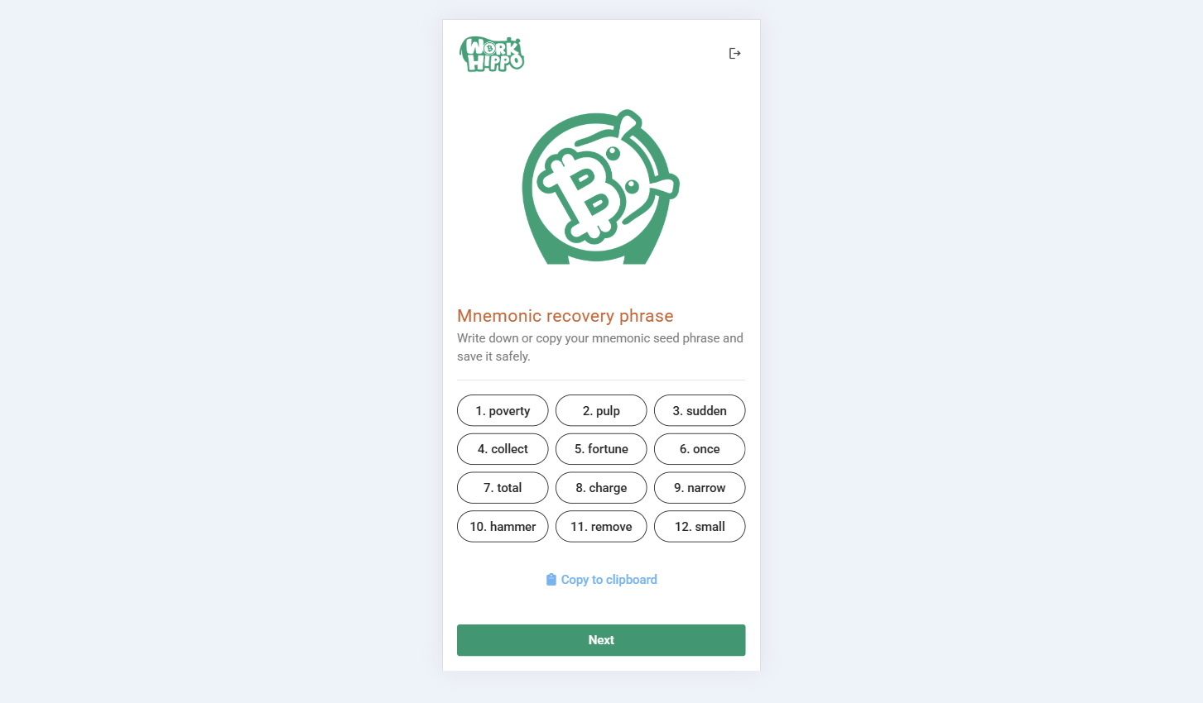Copy the phrase via Copy to clipboard link
Viewport: 1203px width, 703px height.
[x=601, y=580]
